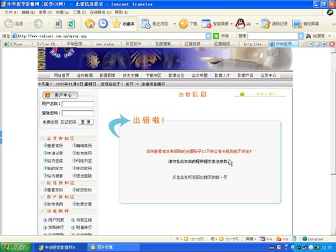Viewport: 336px width, 252px height.
Task: Click 下载专区 in the site navigation
Action: [153, 75]
